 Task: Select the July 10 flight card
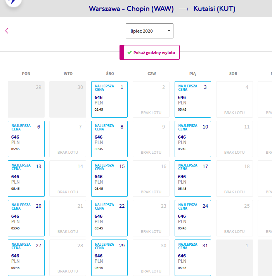(193, 139)
